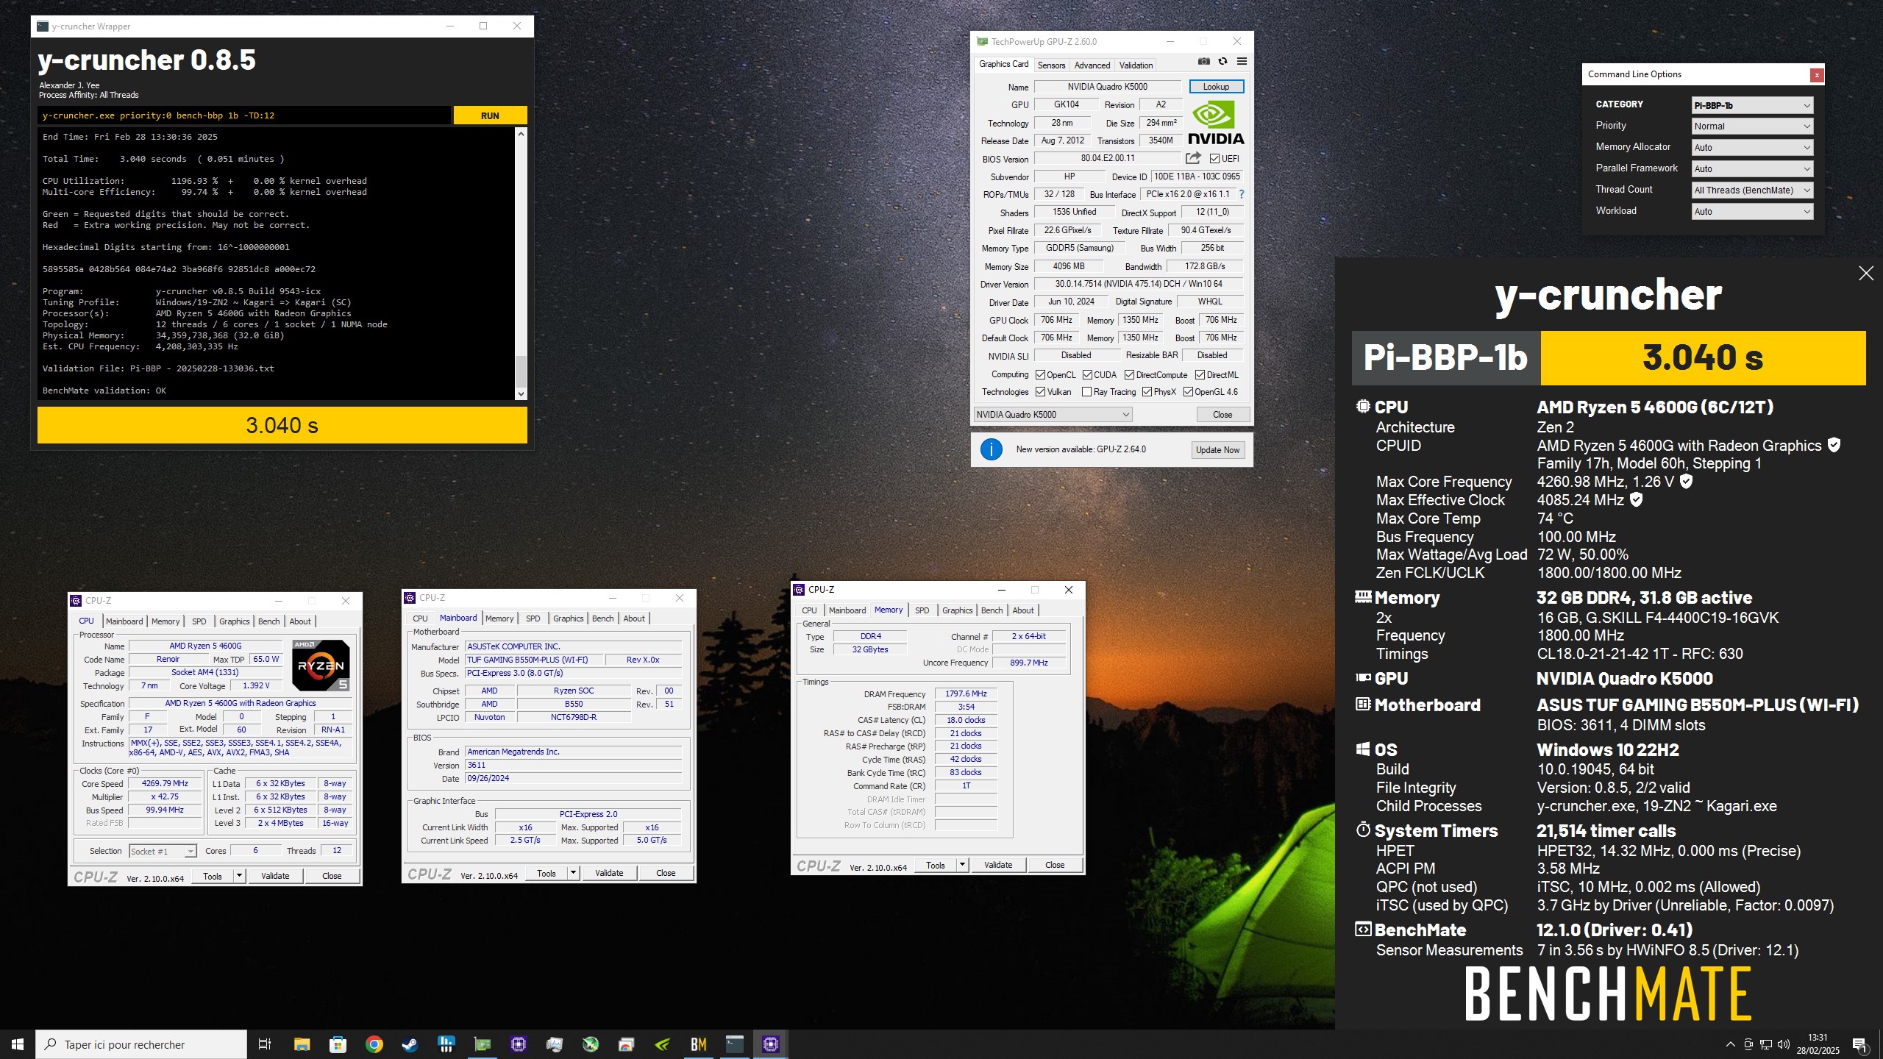This screenshot has height=1059, width=1883.
Task: Switch to the Validation tab in GPU-Z
Action: (1136, 65)
